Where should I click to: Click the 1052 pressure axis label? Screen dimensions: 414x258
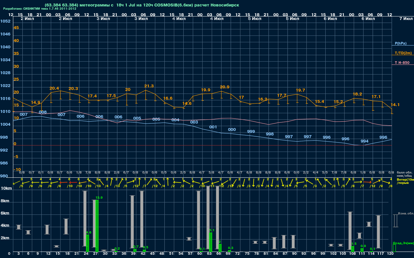click(x=5, y=21)
